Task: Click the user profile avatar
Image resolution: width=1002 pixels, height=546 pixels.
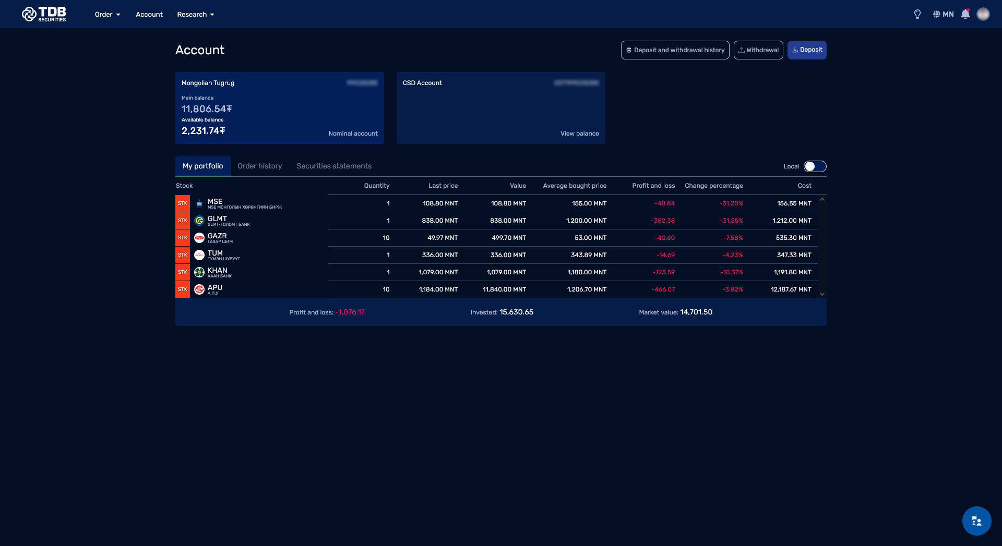Action: (x=983, y=14)
